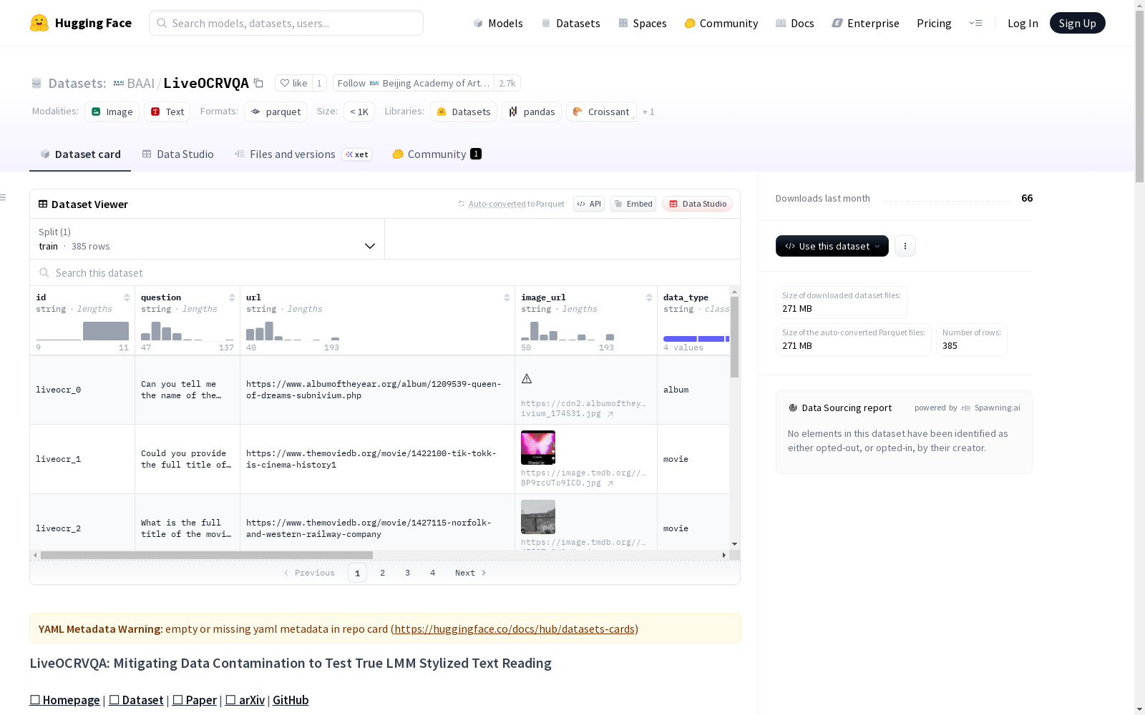
Task: Click Log In
Action: [1023, 23]
